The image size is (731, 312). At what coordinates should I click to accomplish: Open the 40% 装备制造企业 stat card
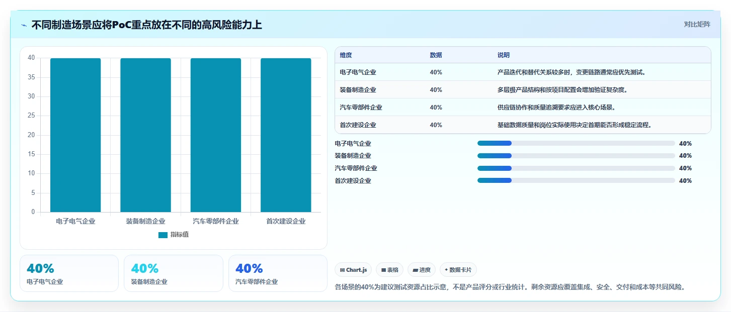click(x=174, y=273)
